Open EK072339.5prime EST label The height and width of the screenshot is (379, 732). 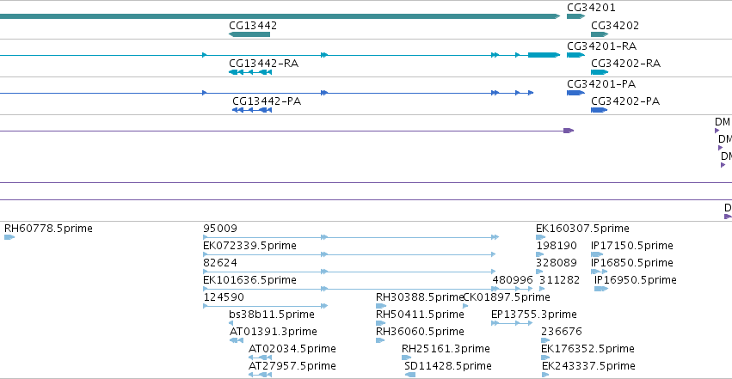tap(249, 246)
